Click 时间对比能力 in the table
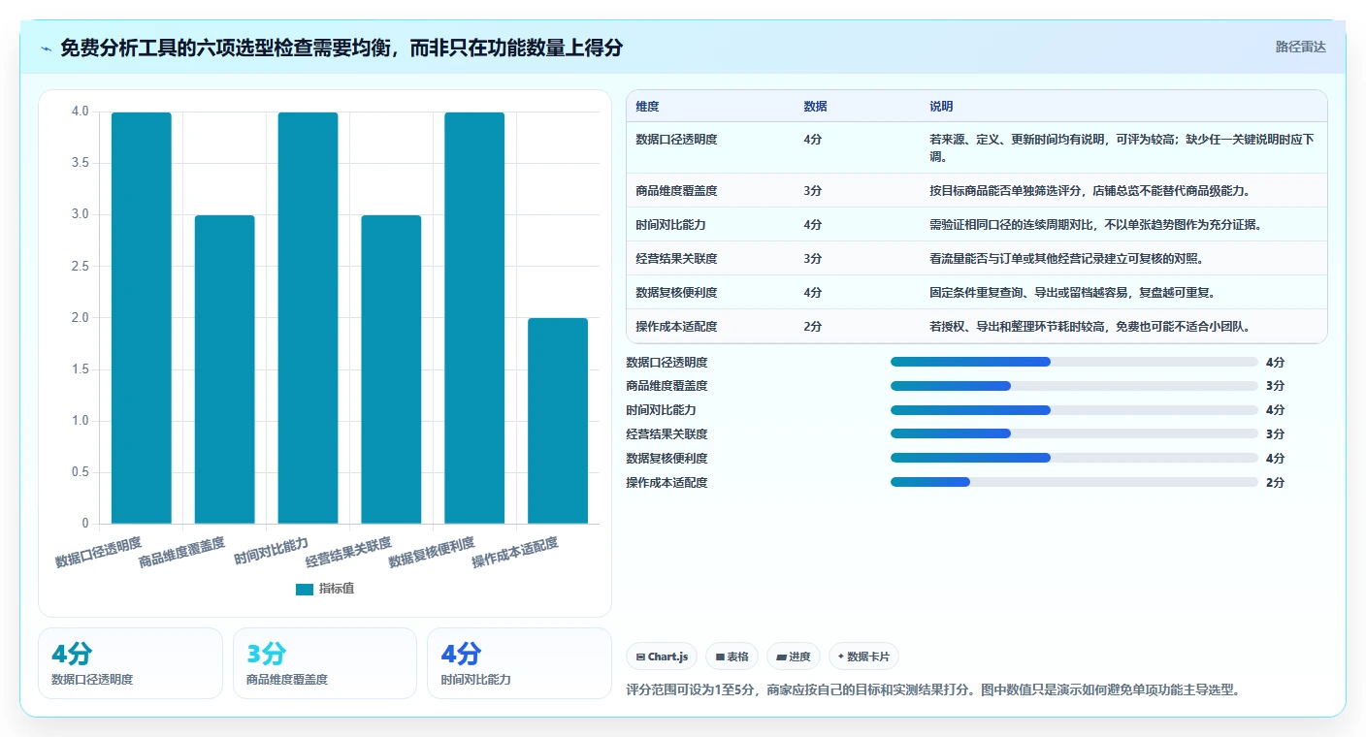1366x737 pixels. (670, 225)
